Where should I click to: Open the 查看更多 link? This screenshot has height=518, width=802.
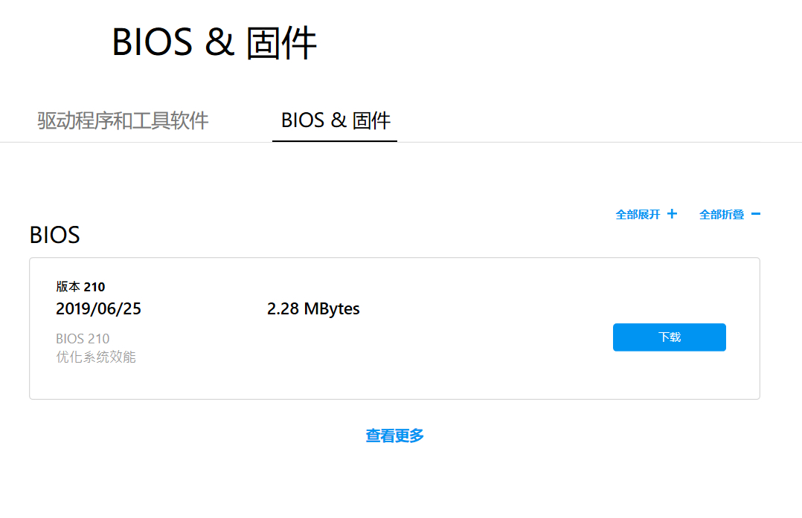[x=394, y=436]
